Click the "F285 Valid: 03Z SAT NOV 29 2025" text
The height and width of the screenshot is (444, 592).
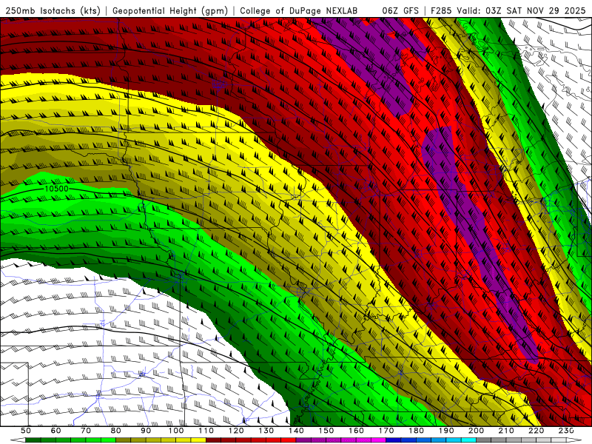[x=508, y=10]
